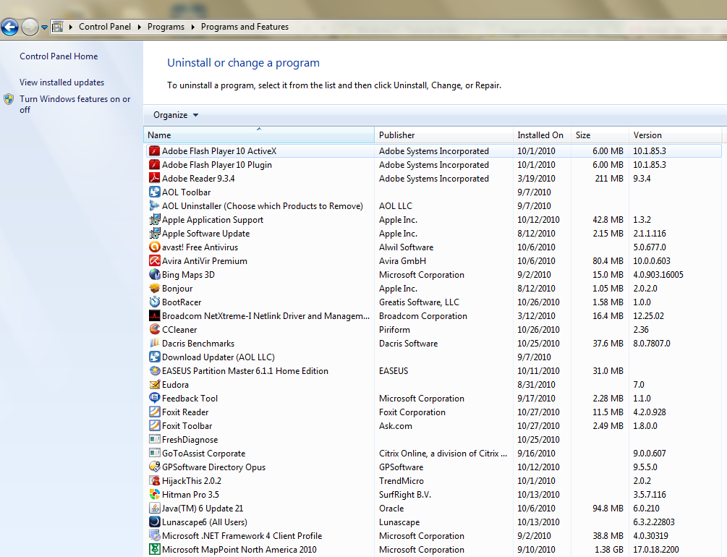Select the Adobe Reader 9.3.4 icon
The height and width of the screenshot is (557, 727).
154,178
